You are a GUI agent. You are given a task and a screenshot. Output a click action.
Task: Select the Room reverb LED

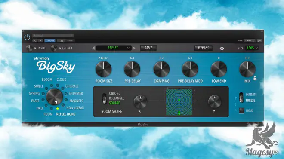coord(52,108)
